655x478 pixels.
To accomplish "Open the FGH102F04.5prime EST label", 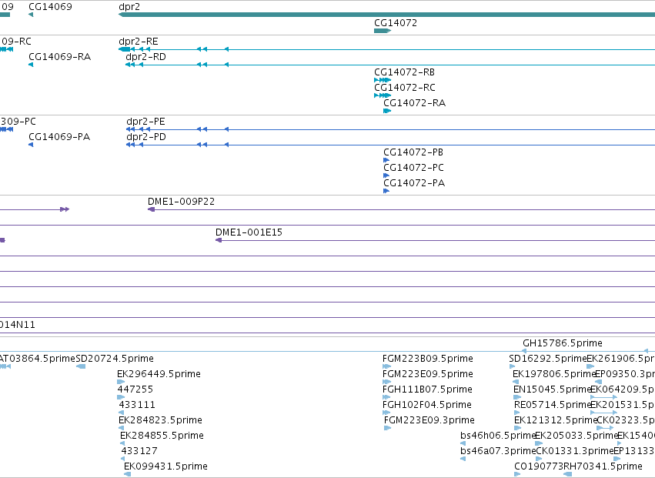I will [427, 406].
